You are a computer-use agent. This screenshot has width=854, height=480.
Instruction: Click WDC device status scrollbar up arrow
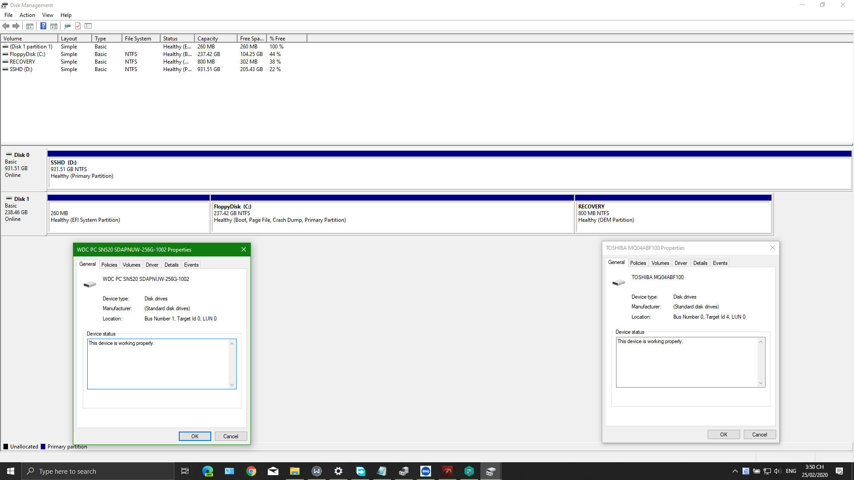coord(232,344)
